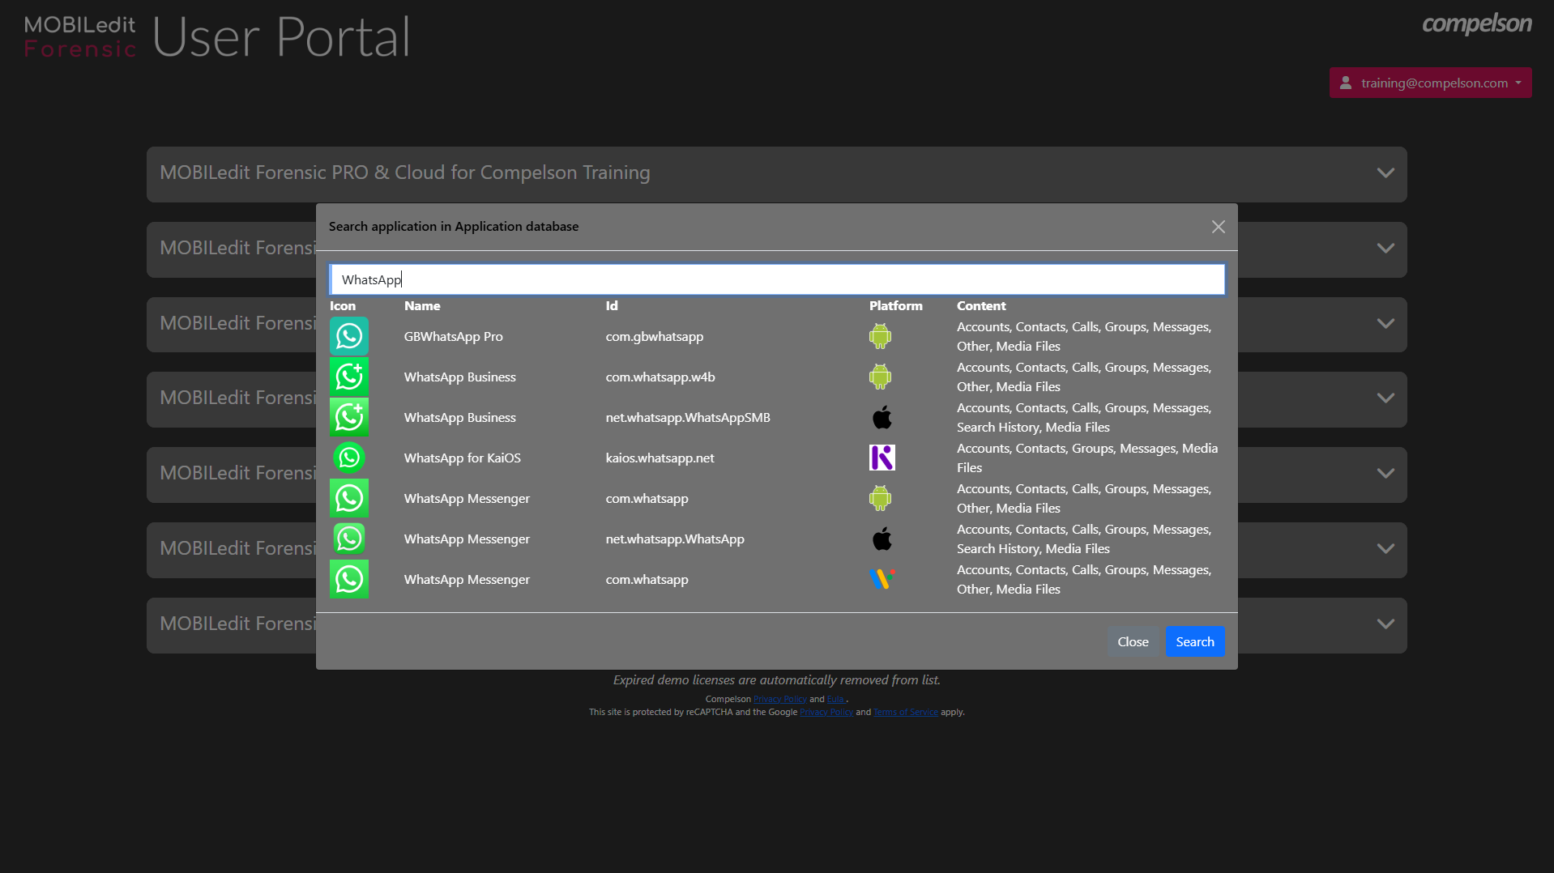Click Android icon in GBWhatsApp Pro row
This screenshot has height=873, width=1554.
click(x=880, y=336)
